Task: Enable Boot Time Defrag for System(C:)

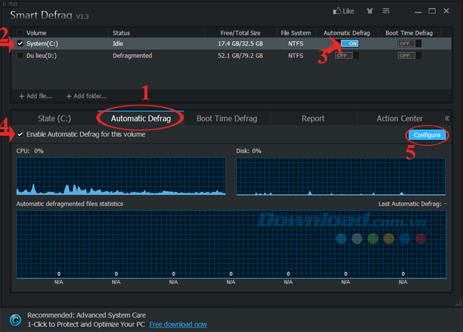Action: pyautogui.click(x=409, y=44)
